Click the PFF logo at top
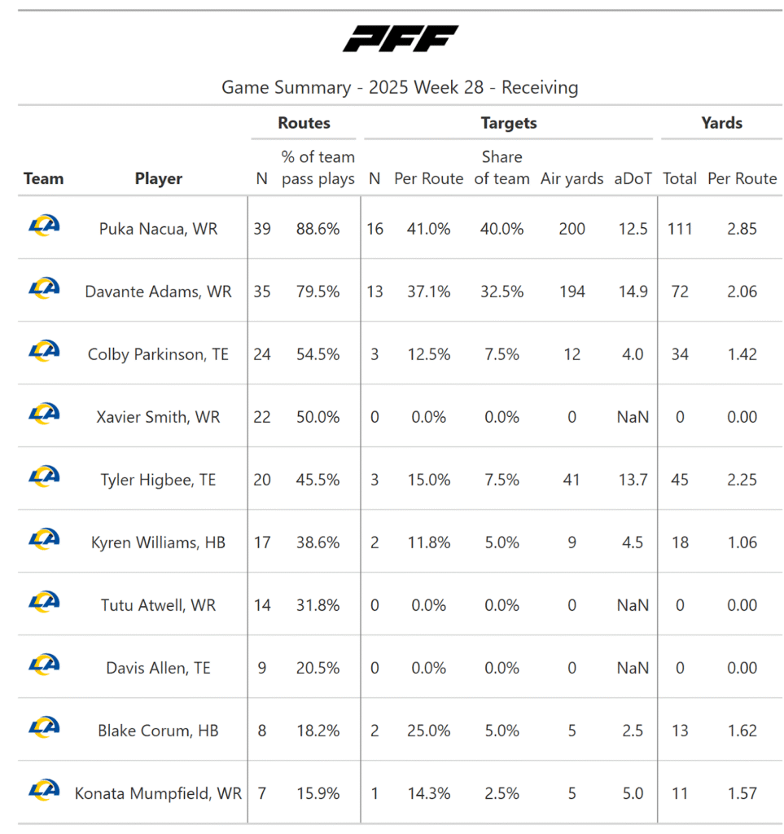The width and height of the screenshot is (784, 834). coord(400,39)
